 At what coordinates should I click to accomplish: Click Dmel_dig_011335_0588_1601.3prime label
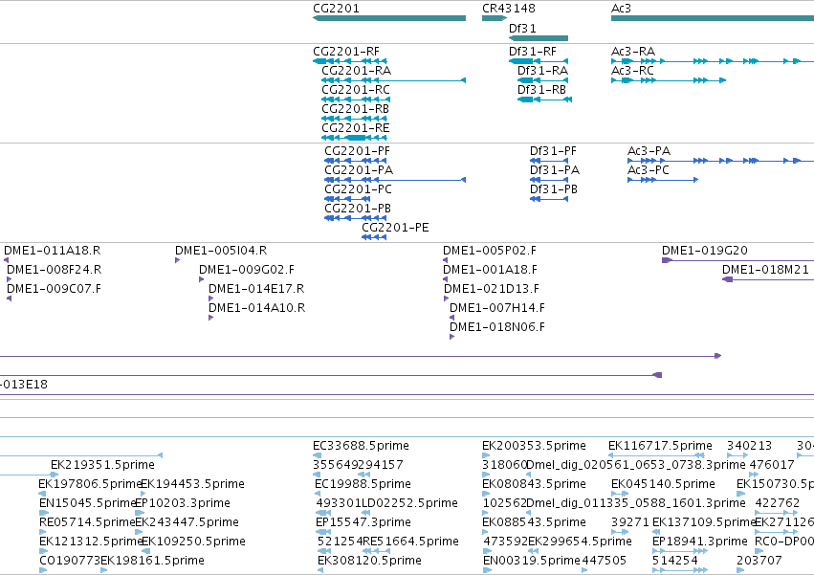pyautogui.click(x=636, y=503)
